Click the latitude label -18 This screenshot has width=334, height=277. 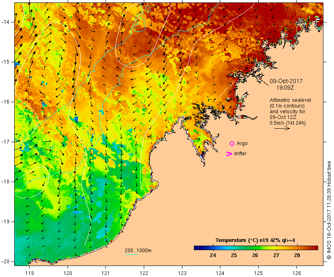(5, 182)
